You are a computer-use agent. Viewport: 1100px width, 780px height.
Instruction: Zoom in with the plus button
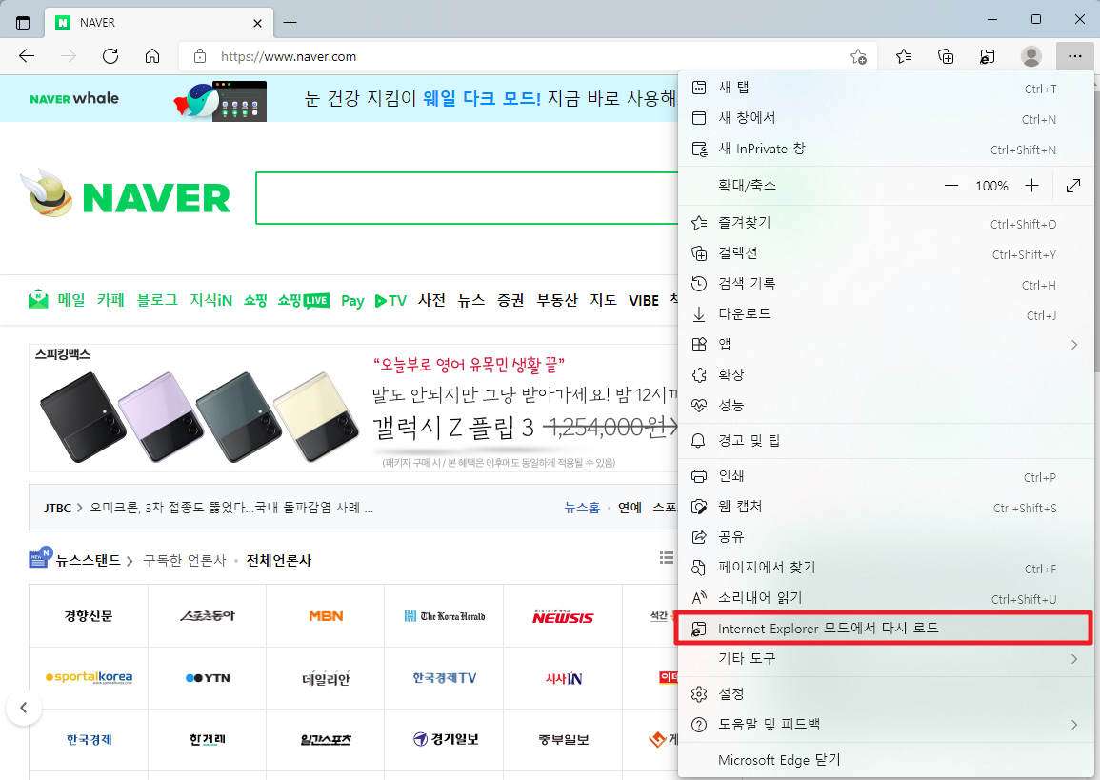tap(1031, 186)
